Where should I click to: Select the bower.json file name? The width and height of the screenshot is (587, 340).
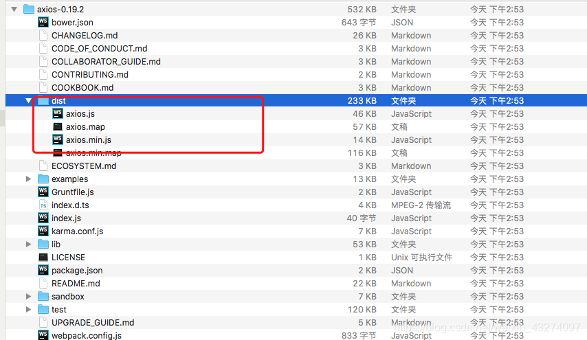point(72,23)
